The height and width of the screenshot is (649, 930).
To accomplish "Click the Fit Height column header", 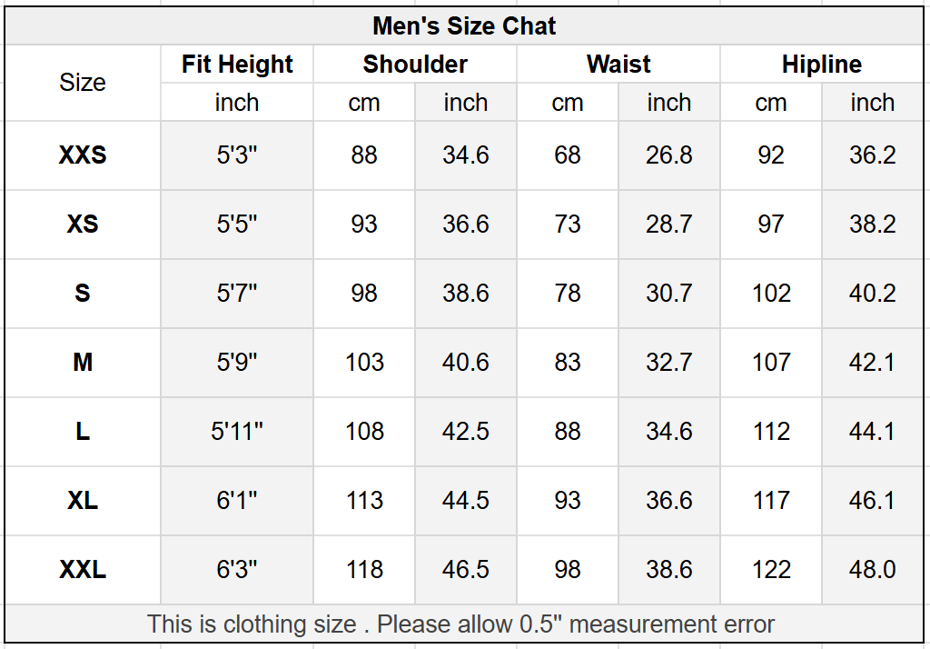I will pos(237,65).
